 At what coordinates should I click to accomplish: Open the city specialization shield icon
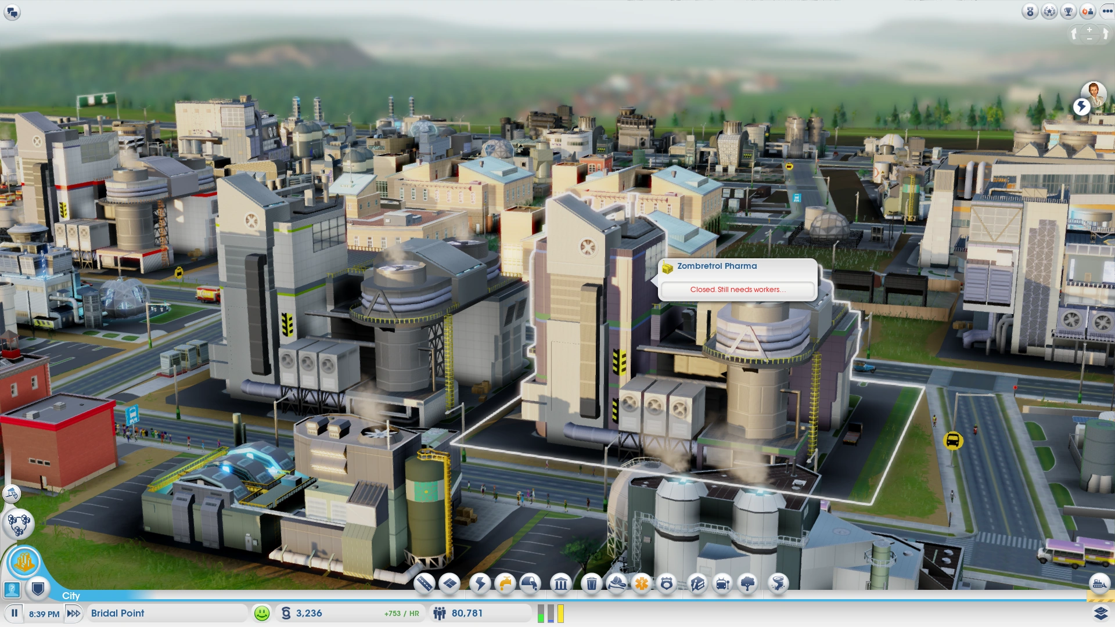[x=38, y=590]
